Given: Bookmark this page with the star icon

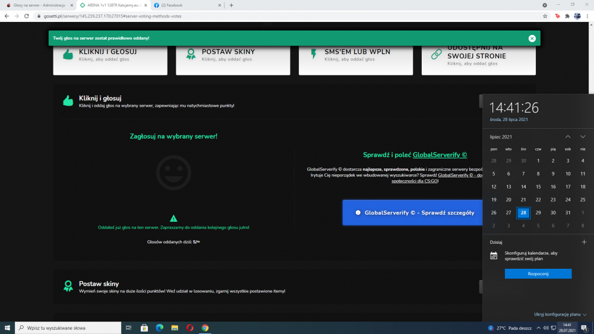Looking at the screenshot, I should click(x=545, y=16).
